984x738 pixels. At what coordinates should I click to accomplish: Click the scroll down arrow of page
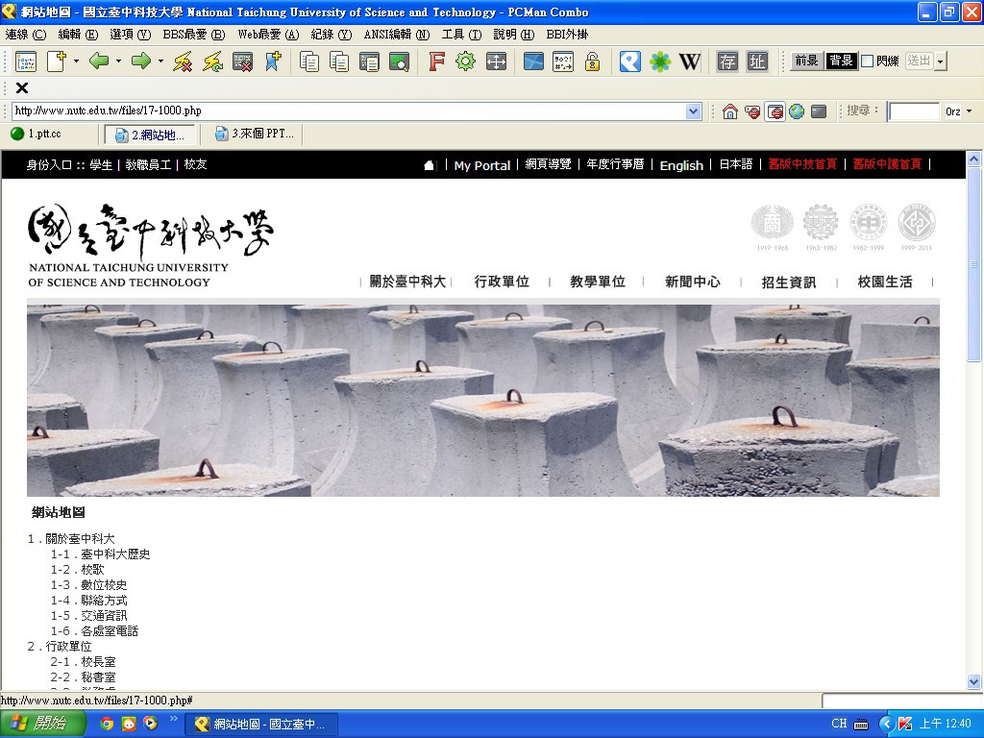[x=974, y=681]
